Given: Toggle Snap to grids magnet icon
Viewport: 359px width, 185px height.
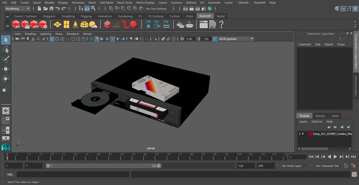Looking at the screenshot, I should click(x=111, y=9).
